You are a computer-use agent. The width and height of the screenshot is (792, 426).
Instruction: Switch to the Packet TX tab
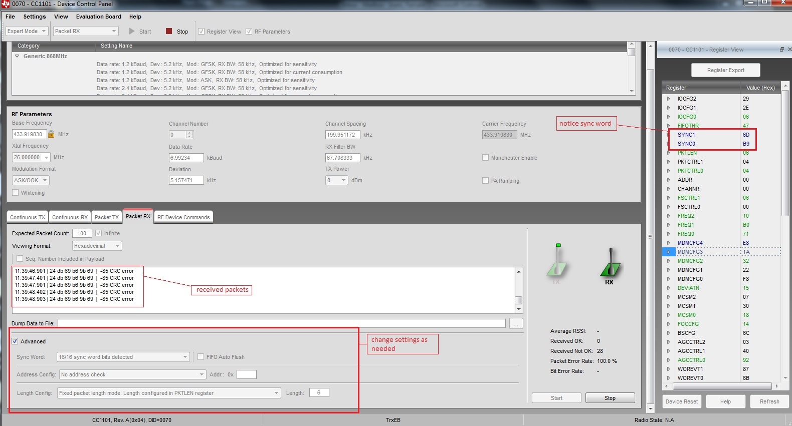[x=107, y=217]
